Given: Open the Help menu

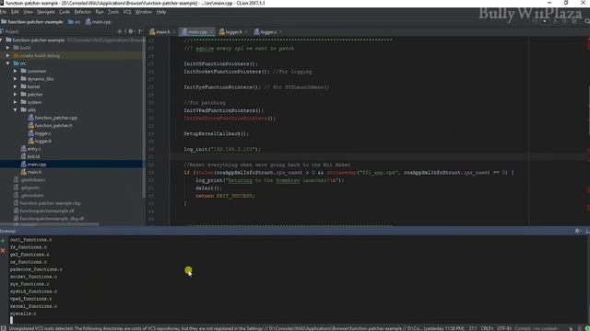Looking at the screenshot, I should (161, 12).
